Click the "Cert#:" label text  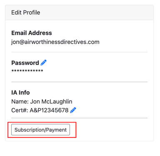coord(20,110)
